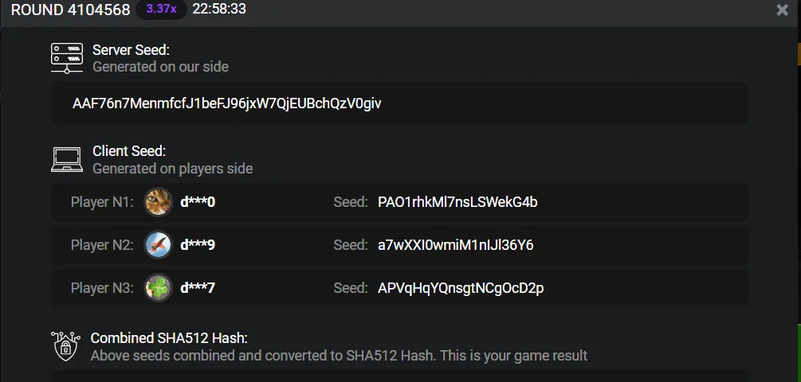Click the shield lock SHA512 icon

66,345
